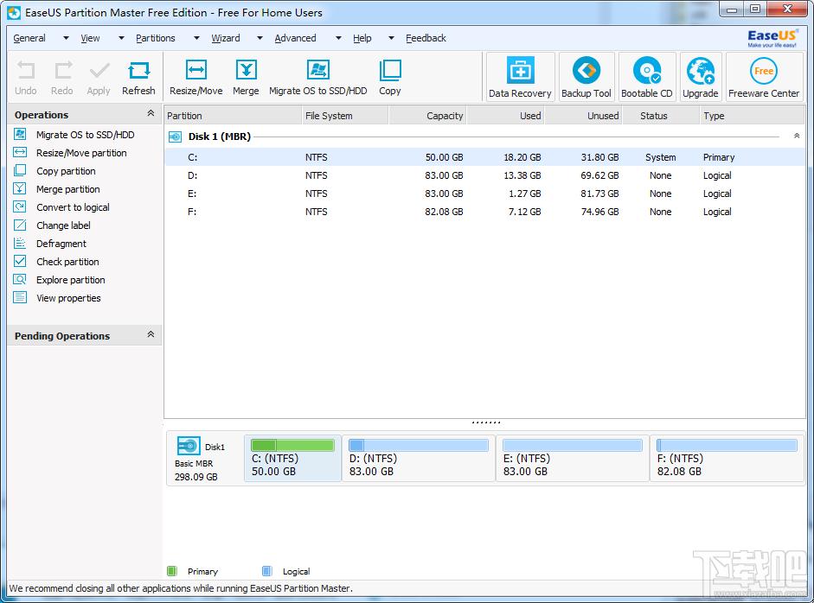Click the blue Logical legend swatch
The width and height of the screenshot is (814, 603).
coord(266,571)
